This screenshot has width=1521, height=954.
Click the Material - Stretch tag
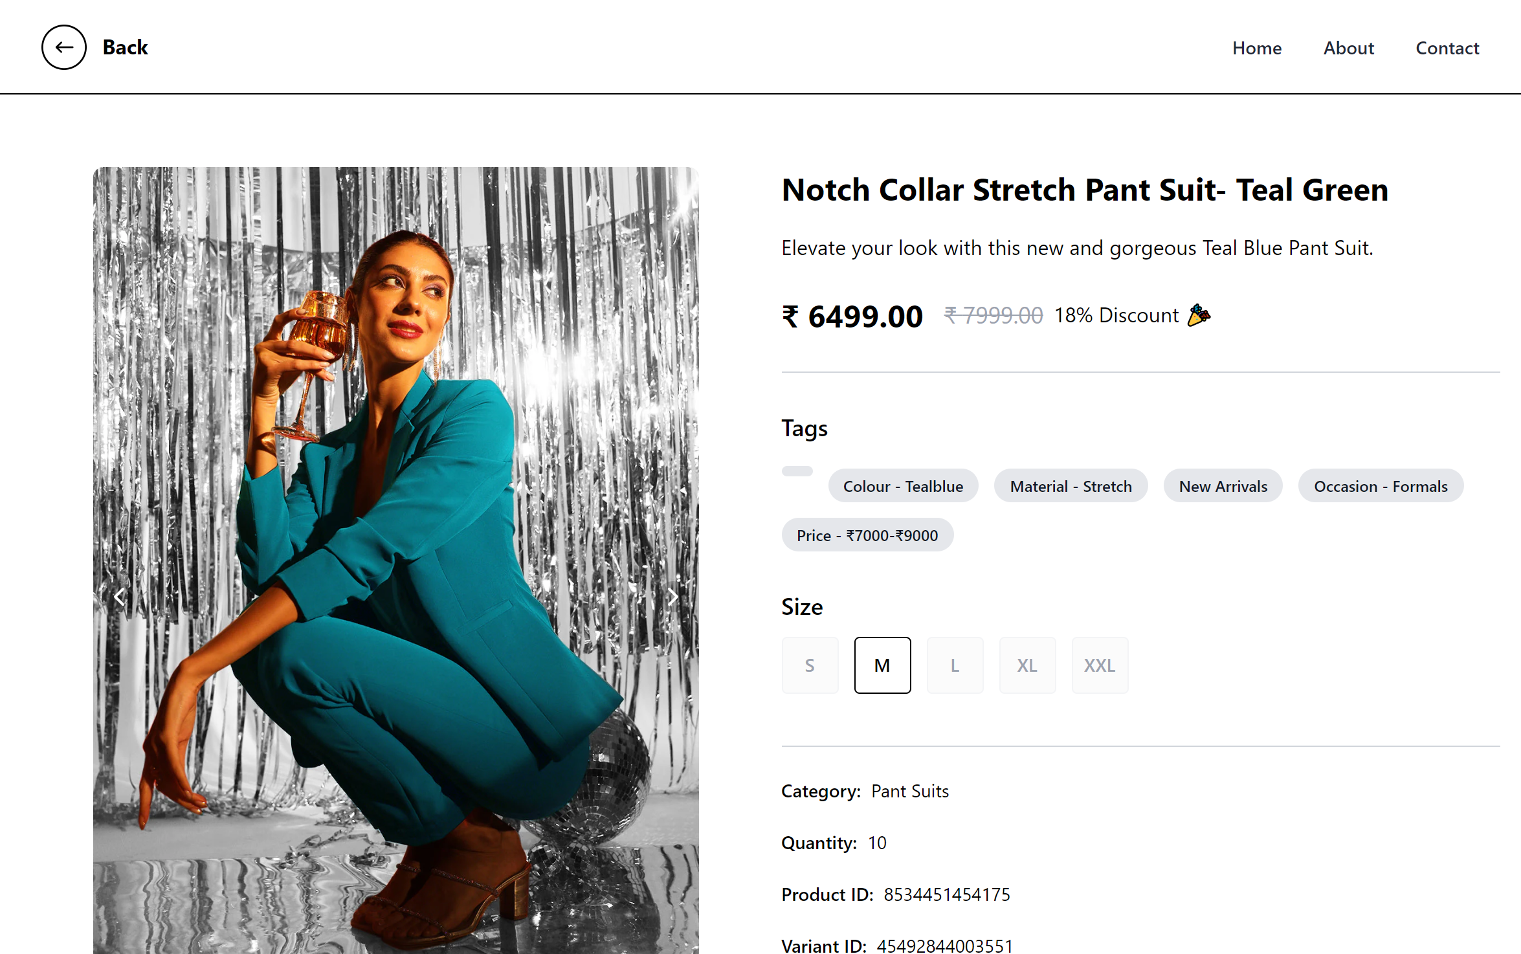pyautogui.click(x=1071, y=486)
